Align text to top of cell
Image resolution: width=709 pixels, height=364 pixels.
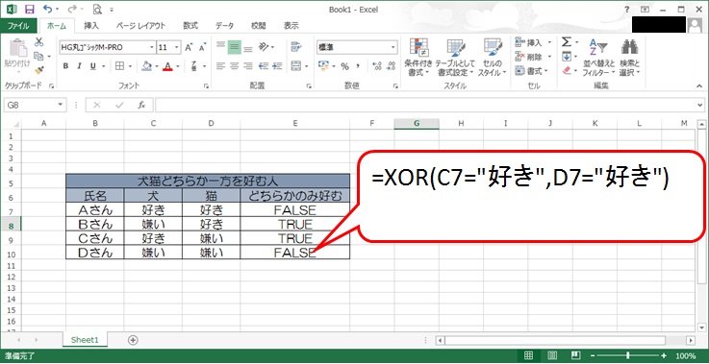[220, 46]
